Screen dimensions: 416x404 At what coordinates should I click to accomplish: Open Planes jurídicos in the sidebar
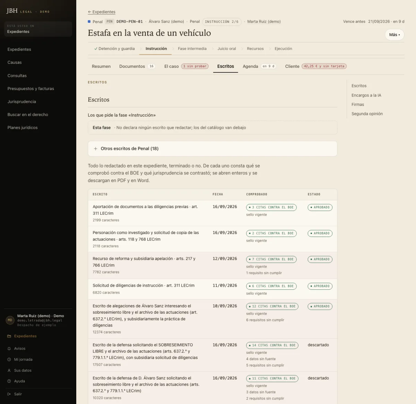23,127
